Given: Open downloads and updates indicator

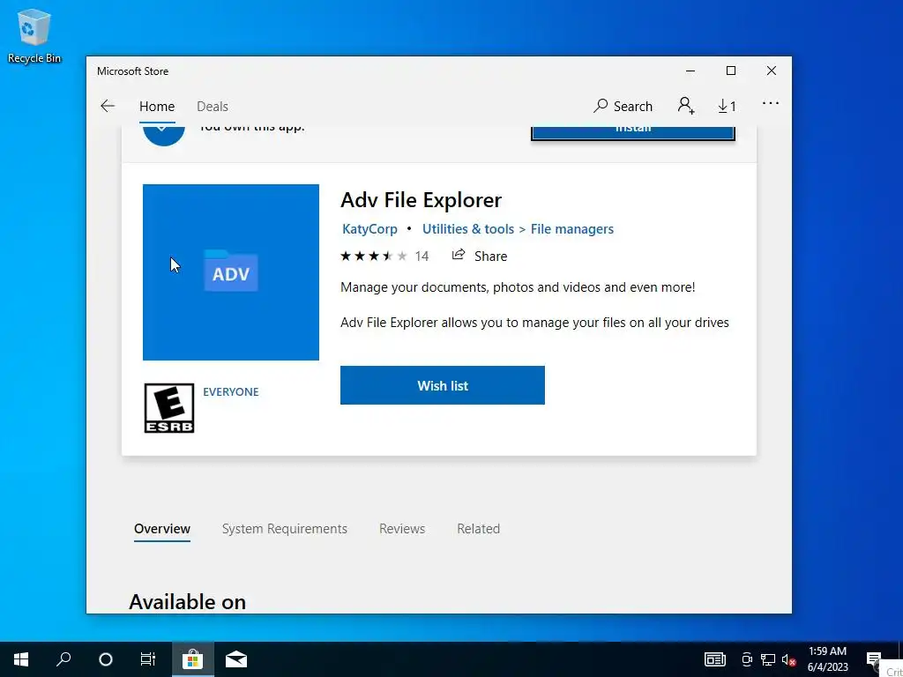Looking at the screenshot, I should pos(727,106).
